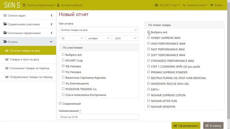230x129 pixels.
Task: Uncheck the УЦ Находка checkbox
Action: pos(63,72)
